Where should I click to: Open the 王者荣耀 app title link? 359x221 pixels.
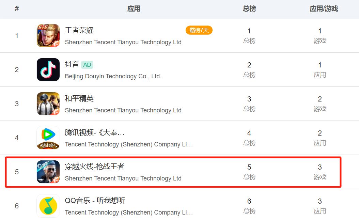[79, 30]
